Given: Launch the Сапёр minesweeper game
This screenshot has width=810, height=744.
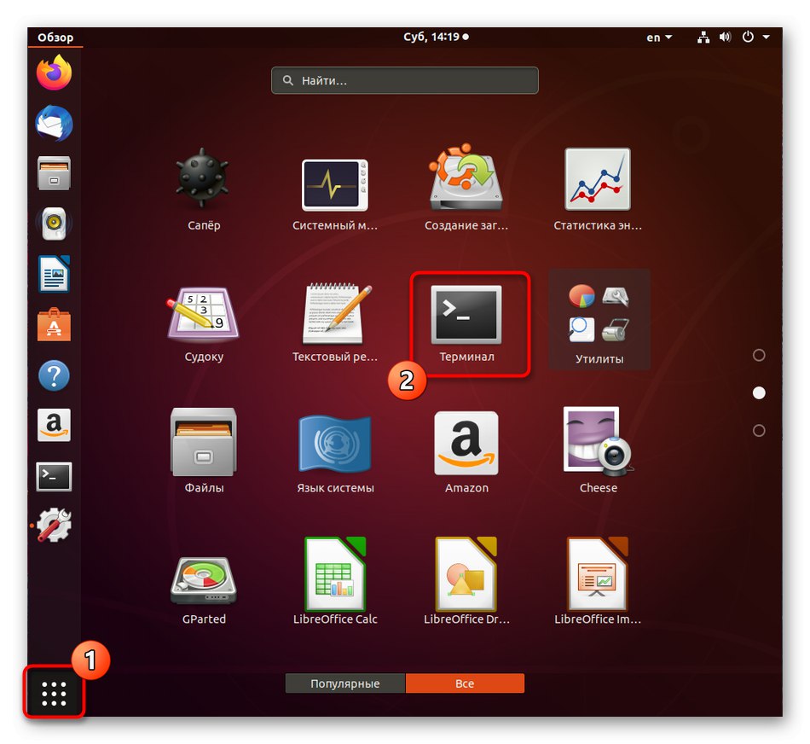Looking at the screenshot, I should [204, 189].
